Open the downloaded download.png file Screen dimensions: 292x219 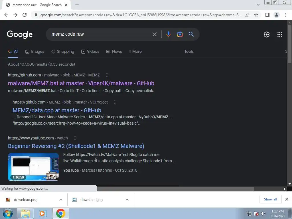(x=26, y=200)
